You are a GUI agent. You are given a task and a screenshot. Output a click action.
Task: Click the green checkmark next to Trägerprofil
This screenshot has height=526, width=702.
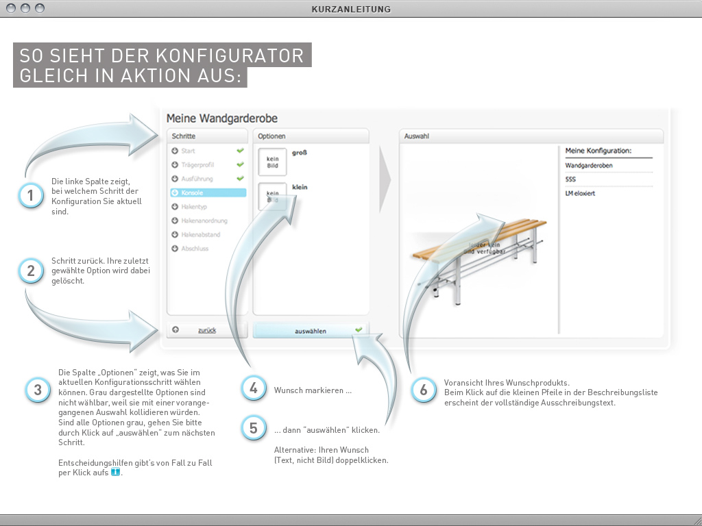pyautogui.click(x=241, y=164)
